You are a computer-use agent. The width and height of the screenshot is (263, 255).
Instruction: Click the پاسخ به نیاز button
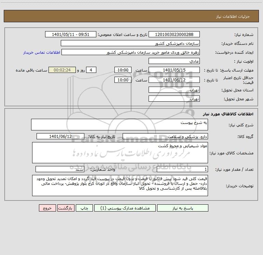pyautogui.click(x=183, y=208)
